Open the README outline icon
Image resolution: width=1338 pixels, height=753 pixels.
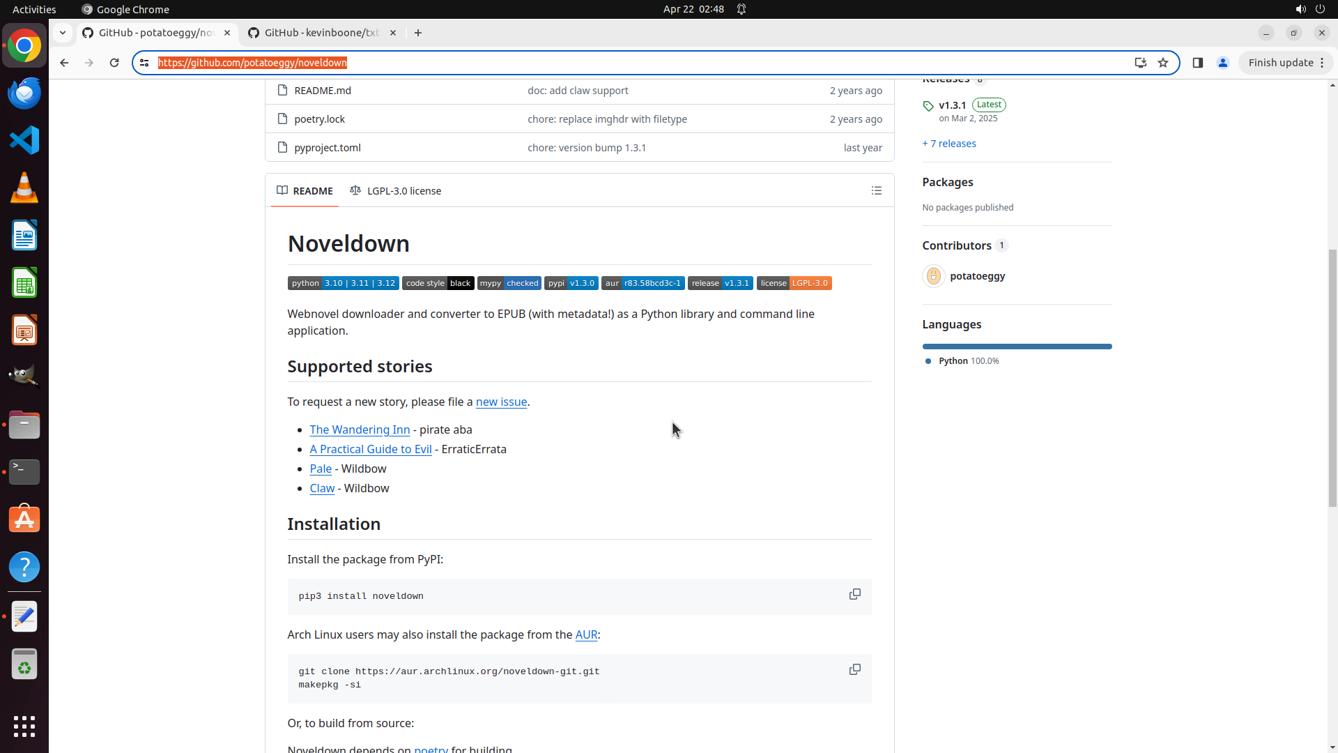876,191
